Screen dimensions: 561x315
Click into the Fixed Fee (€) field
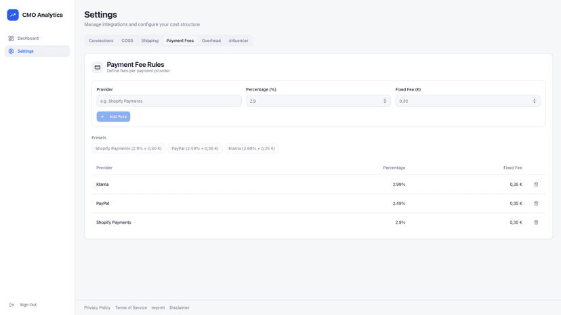467,101
